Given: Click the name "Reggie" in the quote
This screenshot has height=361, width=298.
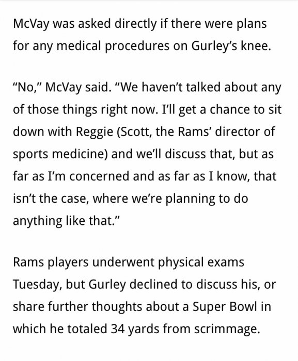Looking at the screenshot, I should pos(95,132).
